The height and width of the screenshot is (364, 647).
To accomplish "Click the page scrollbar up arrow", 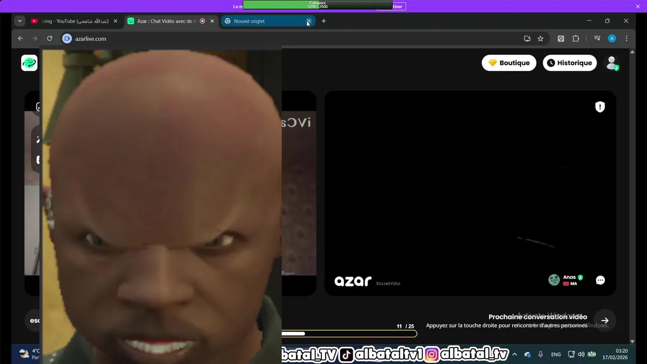I will coord(632,52).
